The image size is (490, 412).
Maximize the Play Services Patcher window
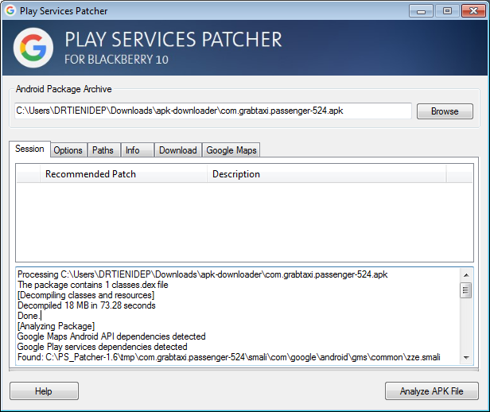(x=446, y=10)
